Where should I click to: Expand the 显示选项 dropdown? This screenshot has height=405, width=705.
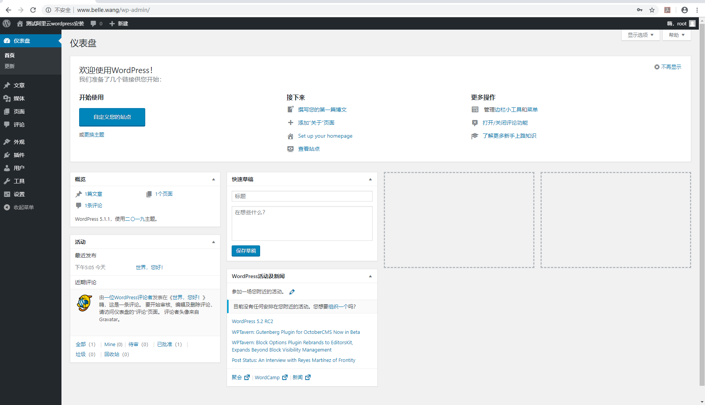tap(640, 35)
